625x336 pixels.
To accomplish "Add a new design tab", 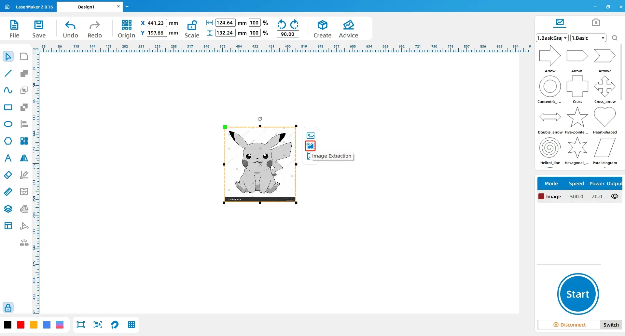I will (127, 7).
